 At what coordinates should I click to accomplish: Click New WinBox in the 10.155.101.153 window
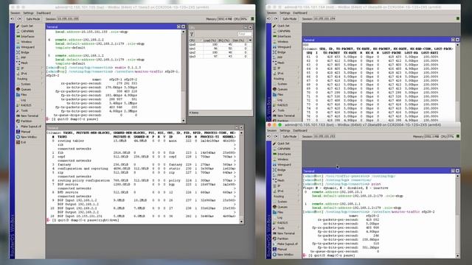click(285, 255)
